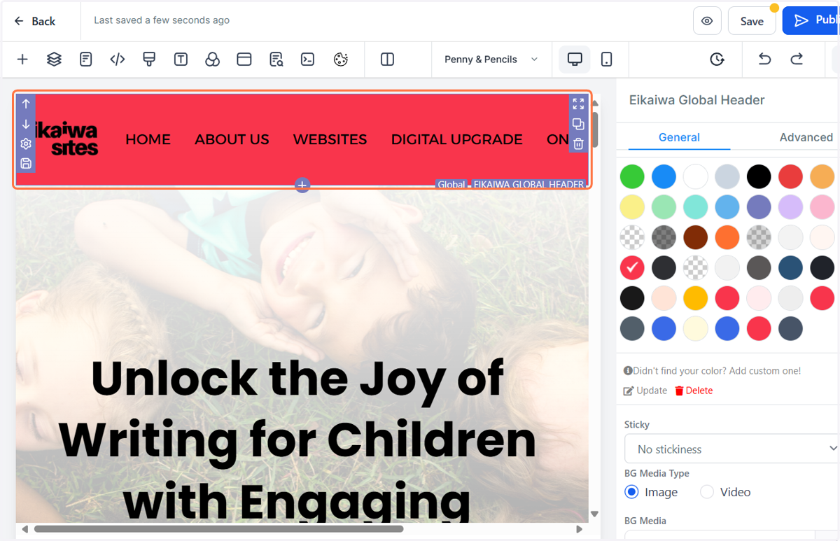
Task: Click canvas scroll-down arrow
Action: [595, 514]
